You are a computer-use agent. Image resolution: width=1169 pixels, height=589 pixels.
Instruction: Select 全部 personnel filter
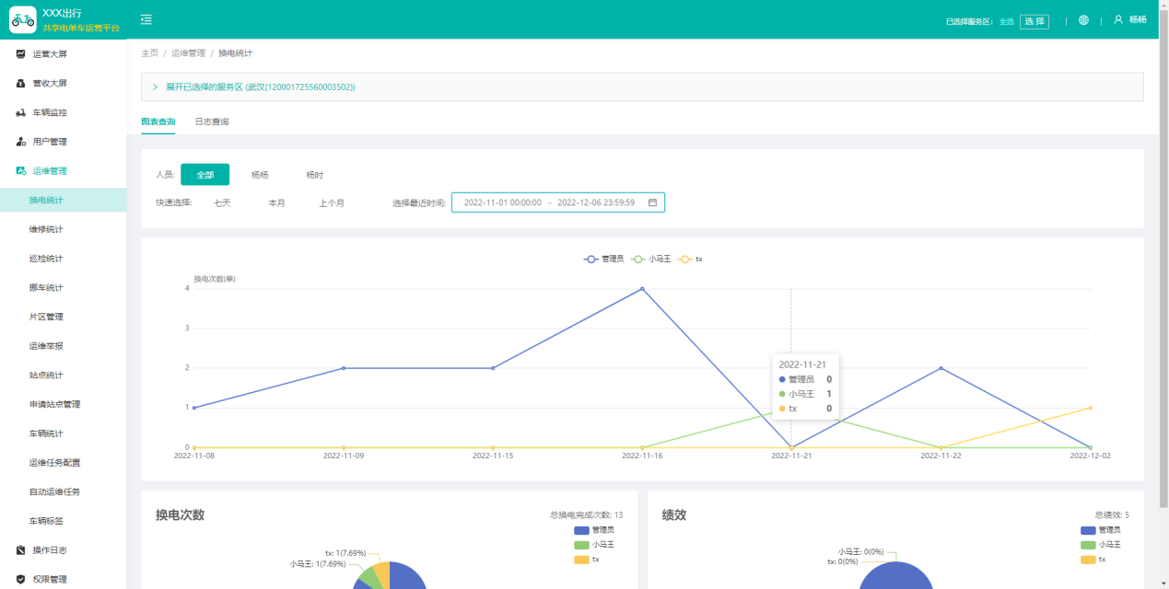205,175
